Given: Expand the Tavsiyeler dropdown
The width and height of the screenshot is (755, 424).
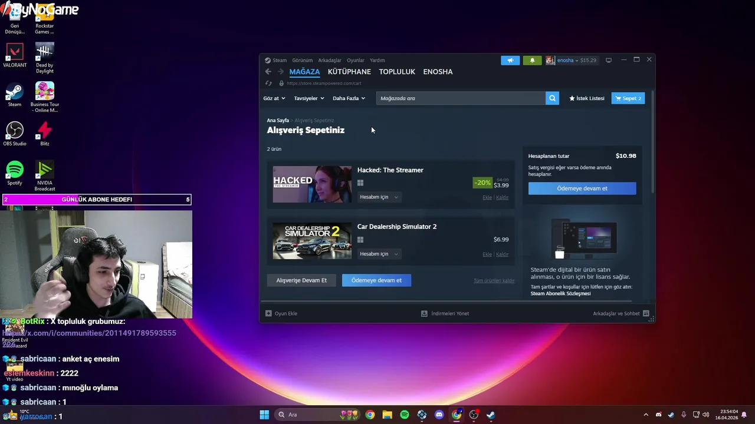Looking at the screenshot, I should coord(309,98).
